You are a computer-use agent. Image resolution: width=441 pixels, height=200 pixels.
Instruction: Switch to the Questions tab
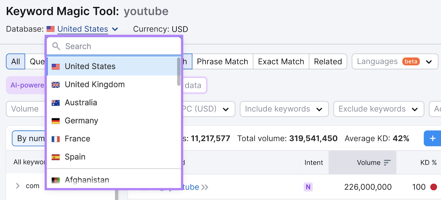pyautogui.click(x=35, y=62)
